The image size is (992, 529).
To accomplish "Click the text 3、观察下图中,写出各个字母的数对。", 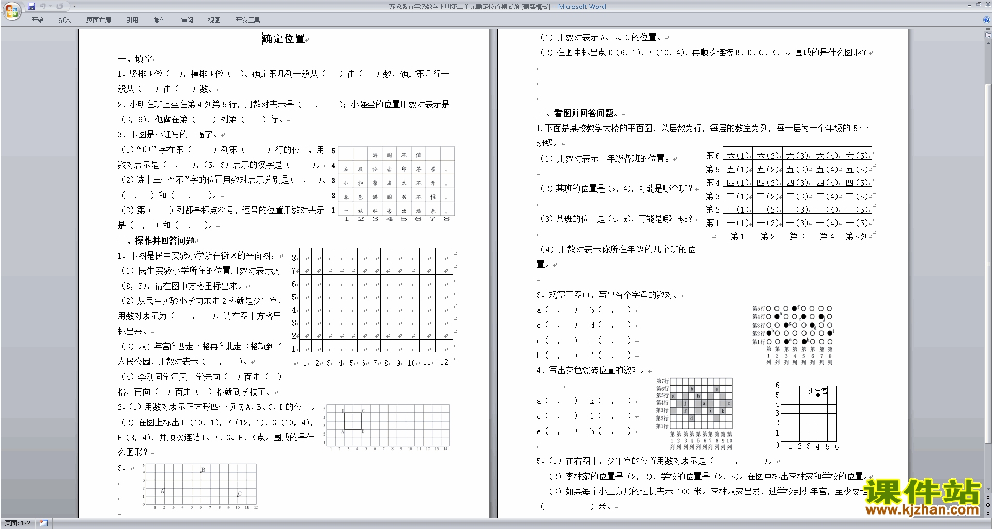I will pyautogui.click(x=608, y=295).
